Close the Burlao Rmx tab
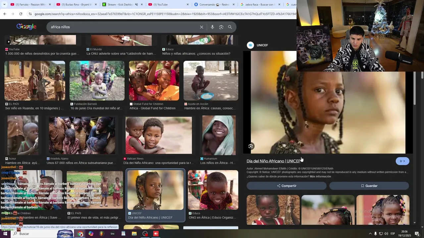The image size is (424, 238). (96, 5)
